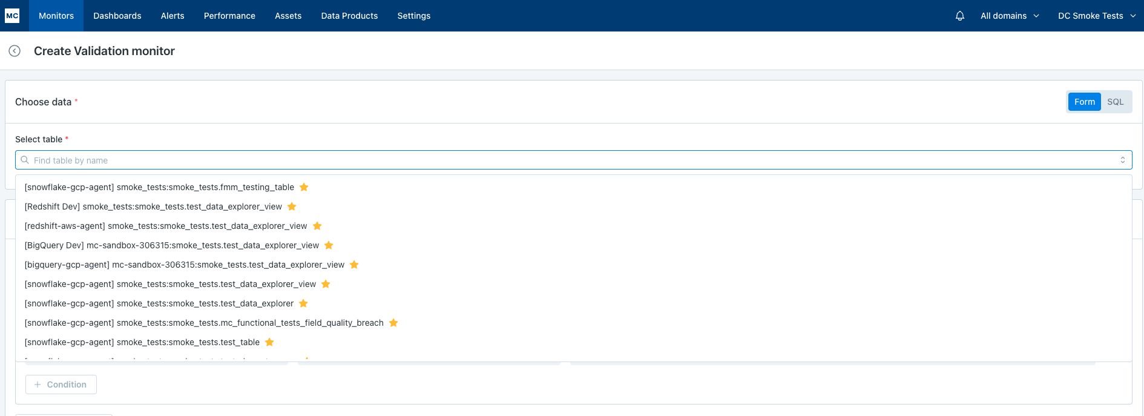Open the Dashboards tab
1144x416 pixels.
coord(117,16)
